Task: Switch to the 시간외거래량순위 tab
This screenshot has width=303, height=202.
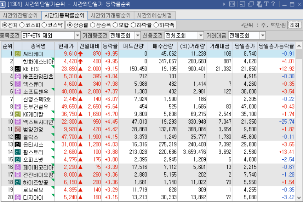Action: coord(111,15)
